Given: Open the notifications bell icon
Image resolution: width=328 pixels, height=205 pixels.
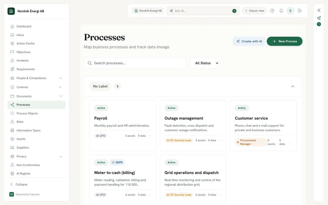Looking at the screenshot, I should pyautogui.click(x=281, y=11).
